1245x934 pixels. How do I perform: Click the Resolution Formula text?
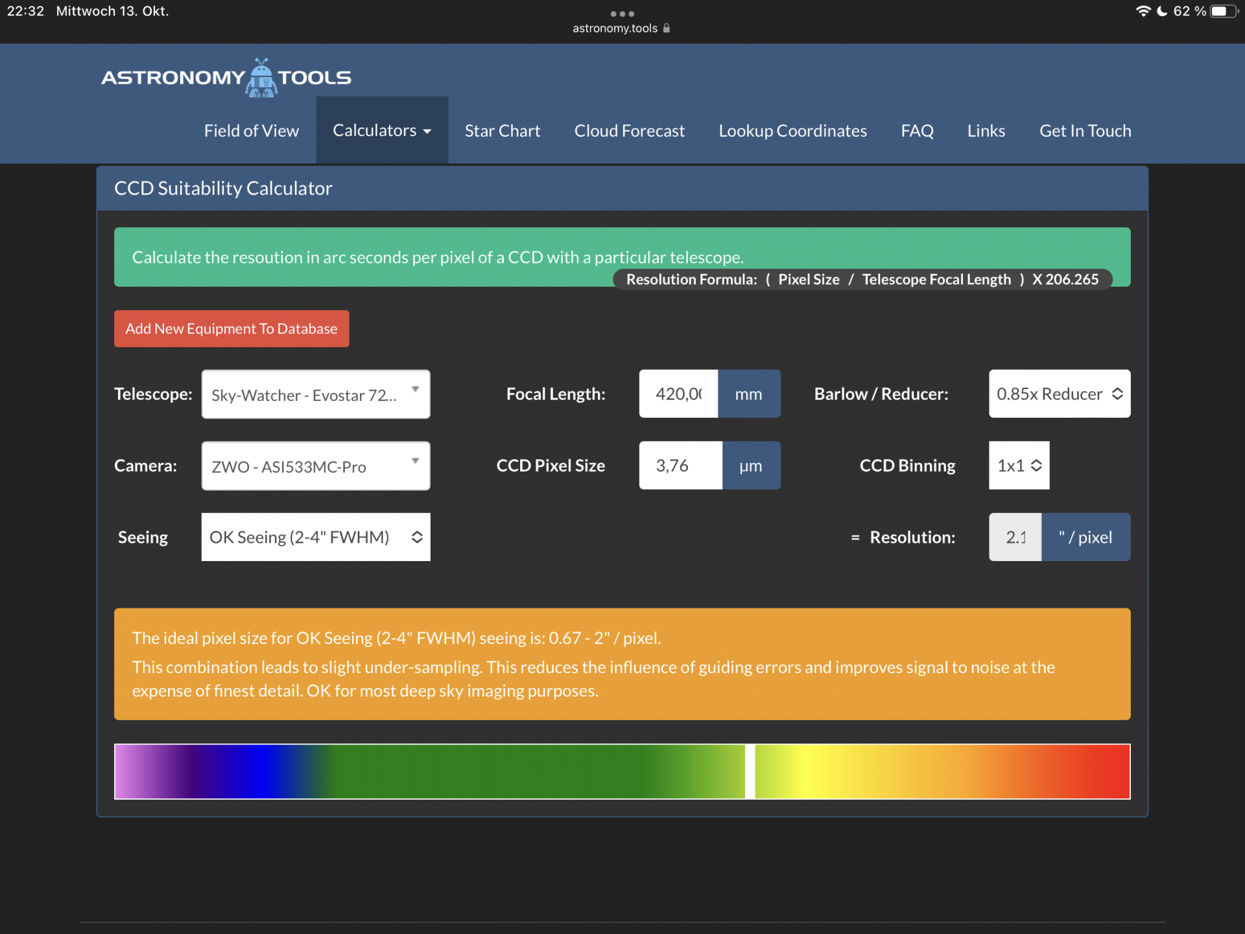(862, 280)
